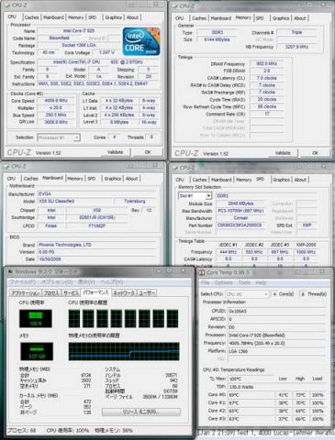Click the TDP value 130.0 Watts
The width and height of the screenshot is (335, 440).
[251, 387]
